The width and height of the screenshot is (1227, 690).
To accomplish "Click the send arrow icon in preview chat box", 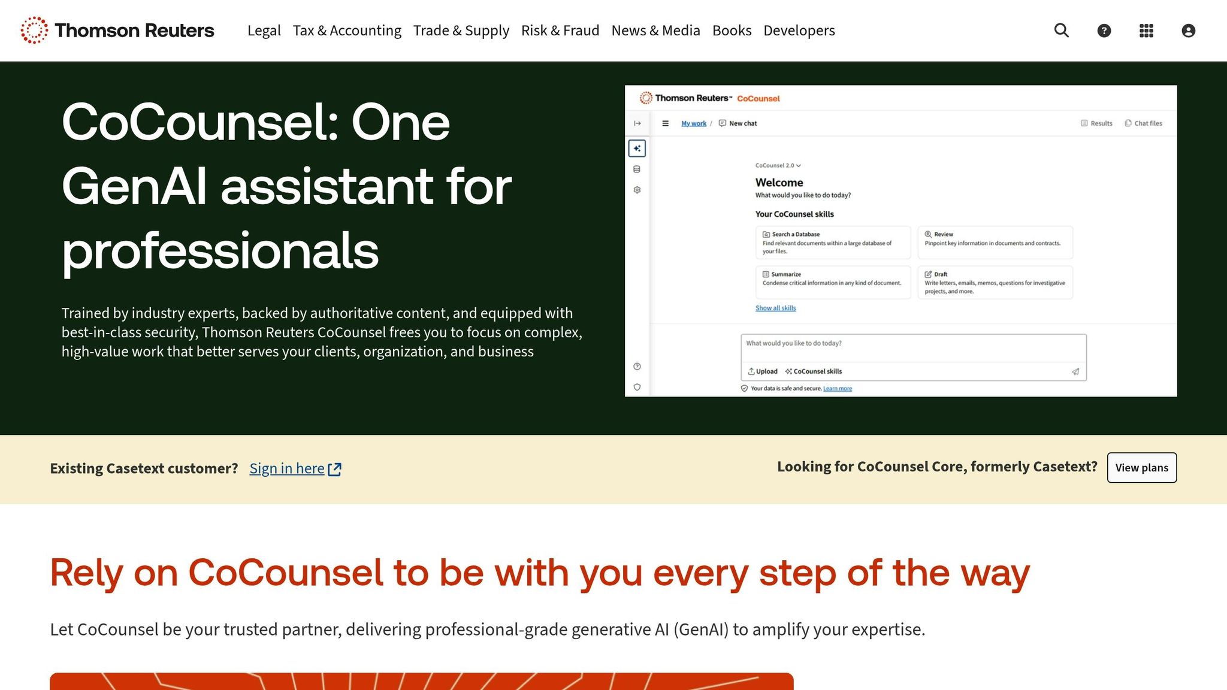I will 1075,371.
